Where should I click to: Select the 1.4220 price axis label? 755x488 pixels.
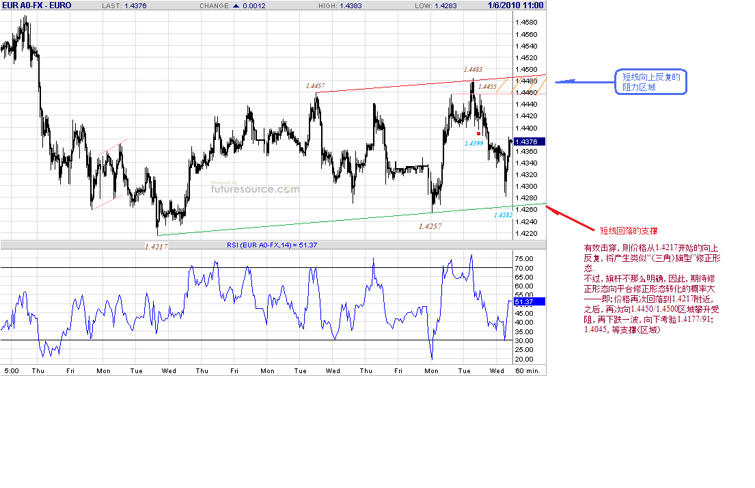click(526, 233)
